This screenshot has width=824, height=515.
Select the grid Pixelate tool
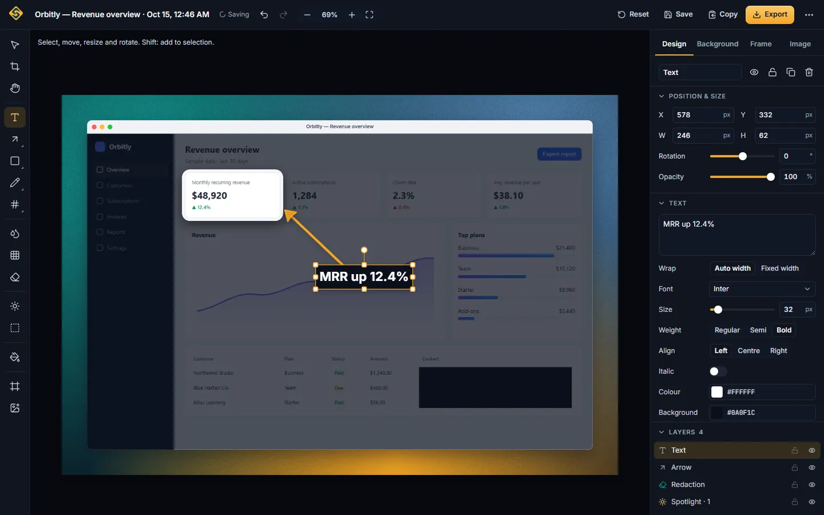(x=15, y=255)
